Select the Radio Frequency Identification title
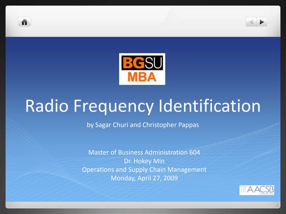 [x=143, y=107]
